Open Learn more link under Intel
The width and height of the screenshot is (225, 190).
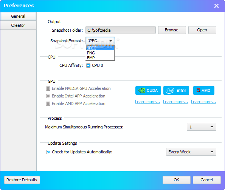coord(175,102)
